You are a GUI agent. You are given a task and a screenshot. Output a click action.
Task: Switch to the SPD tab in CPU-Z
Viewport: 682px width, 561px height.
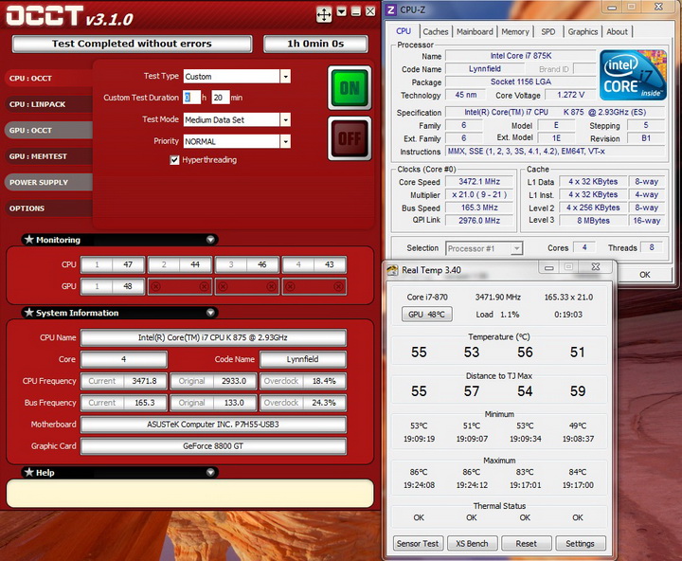(x=548, y=32)
